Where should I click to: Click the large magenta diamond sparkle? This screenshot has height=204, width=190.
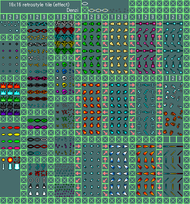pos(17,51)
